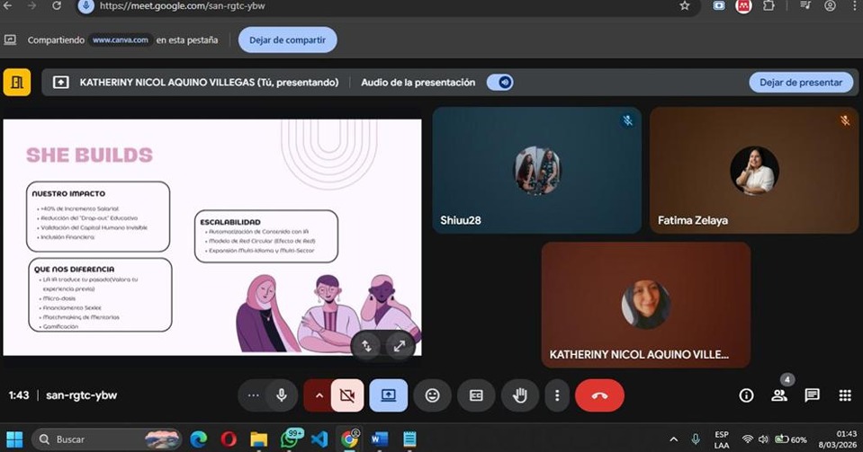Viewport: 863px width, 452px height.
Task: Bookmark this page with the star icon
Action: [x=684, y=5]
